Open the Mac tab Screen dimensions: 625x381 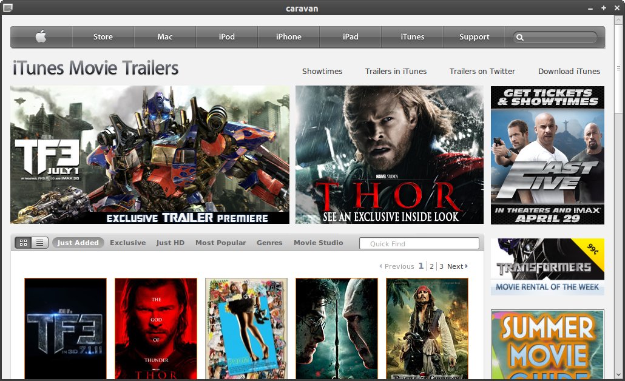pos(164,36)
